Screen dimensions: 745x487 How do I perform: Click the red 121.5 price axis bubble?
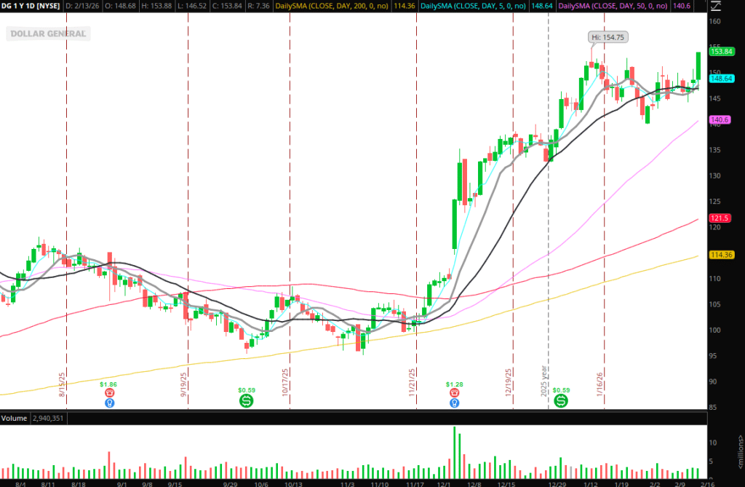pyautogui.click(x=719, y=218)
